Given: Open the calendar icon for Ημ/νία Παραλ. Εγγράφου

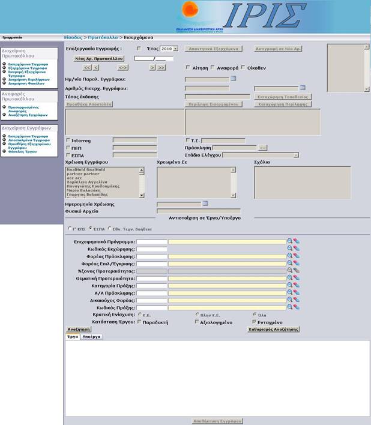Looking at the screenshot, I should 234,78.
